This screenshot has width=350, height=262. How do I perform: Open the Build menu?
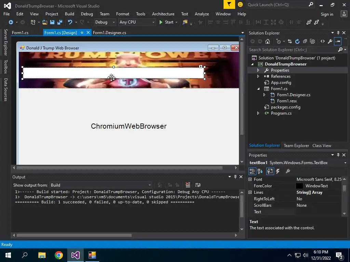click(69, 14)
